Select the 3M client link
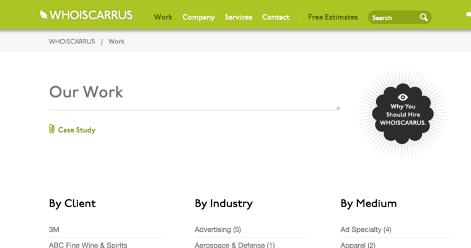The image size is (471, 248). pyautogui.click(x=55, y=229)
